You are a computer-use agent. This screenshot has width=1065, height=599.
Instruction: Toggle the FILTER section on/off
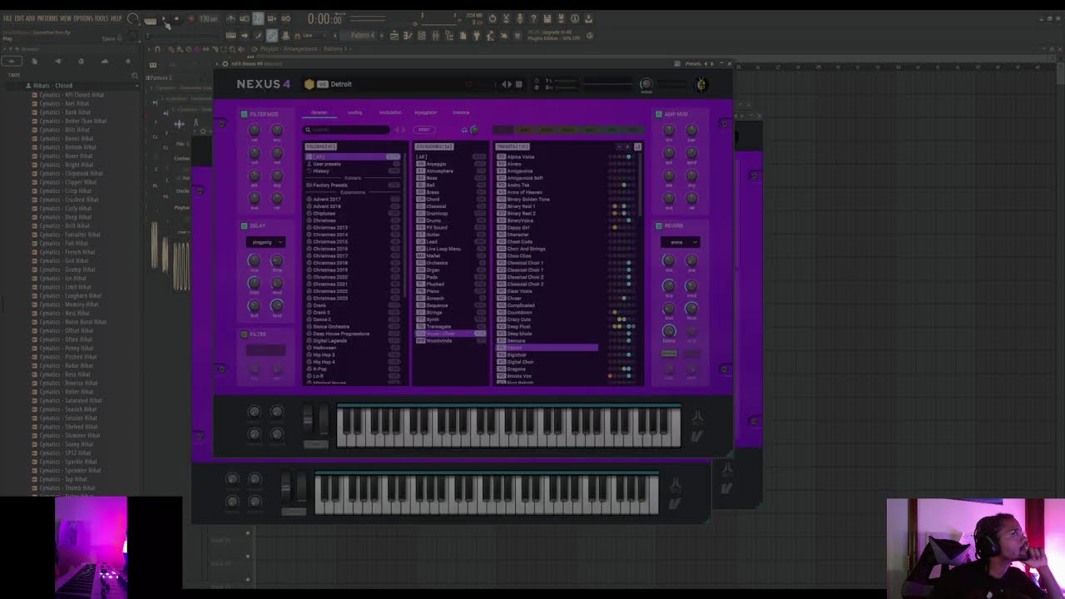(244, 334)
